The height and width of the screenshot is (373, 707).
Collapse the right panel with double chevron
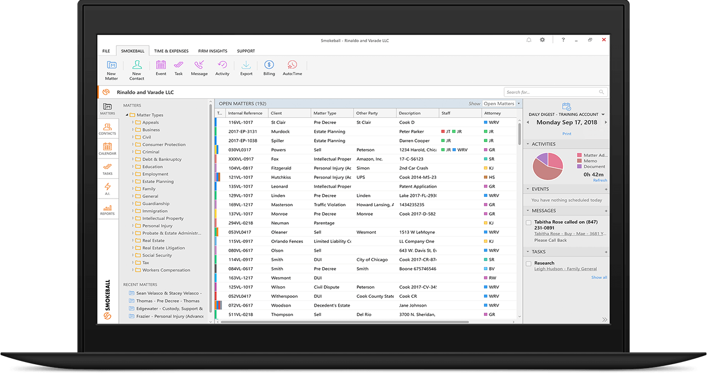pyautogui.click(x=605, y=320)
